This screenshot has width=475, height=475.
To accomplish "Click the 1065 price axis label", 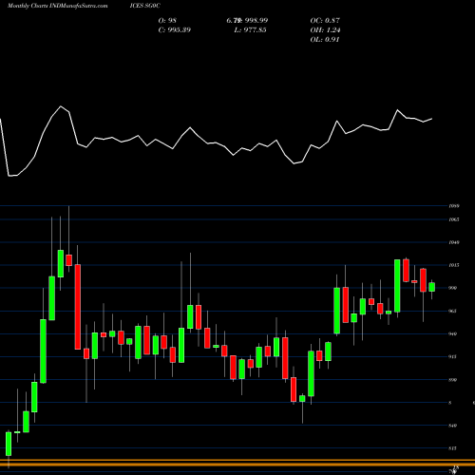I will pyautogui.click(x=454, y=219).
